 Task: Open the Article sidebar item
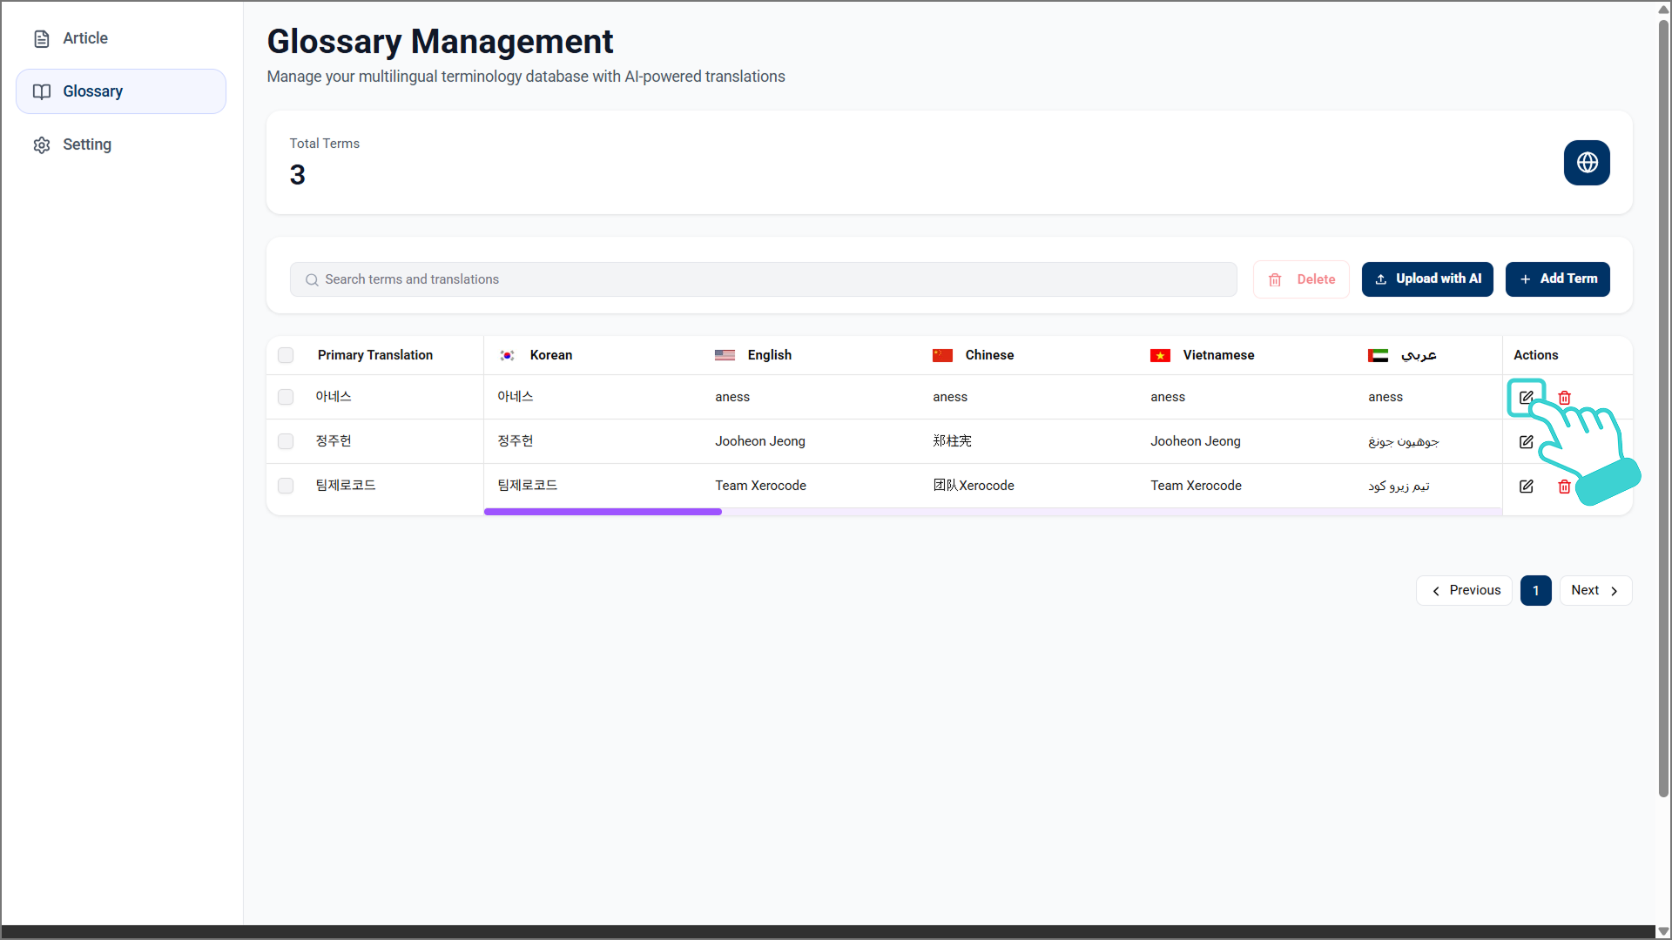tap(85, 38)
